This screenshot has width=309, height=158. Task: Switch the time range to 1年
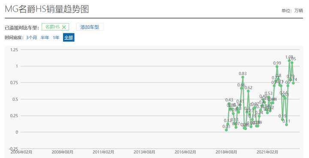(x=56, y=38)
